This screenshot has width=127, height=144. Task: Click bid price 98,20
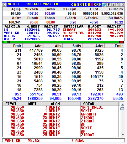[x=57, y=90]
